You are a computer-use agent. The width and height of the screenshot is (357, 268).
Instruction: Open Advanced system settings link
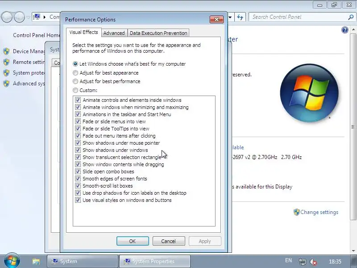29,84
